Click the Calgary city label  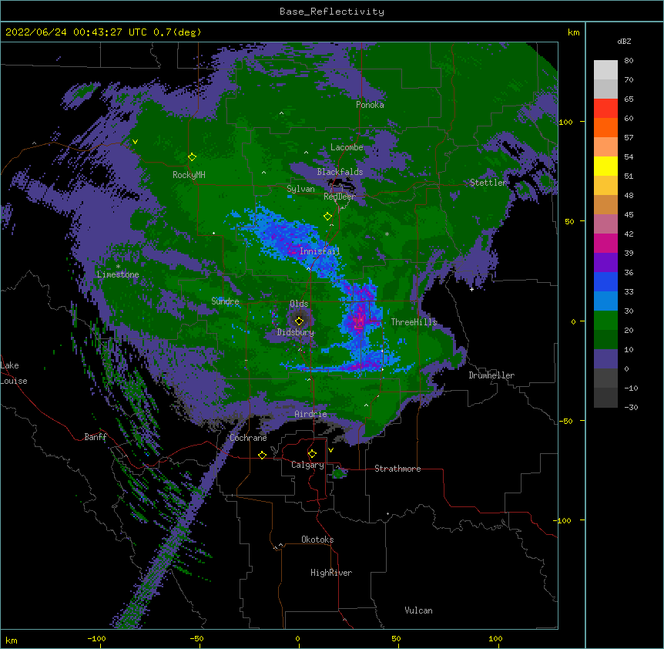(307, 465)
